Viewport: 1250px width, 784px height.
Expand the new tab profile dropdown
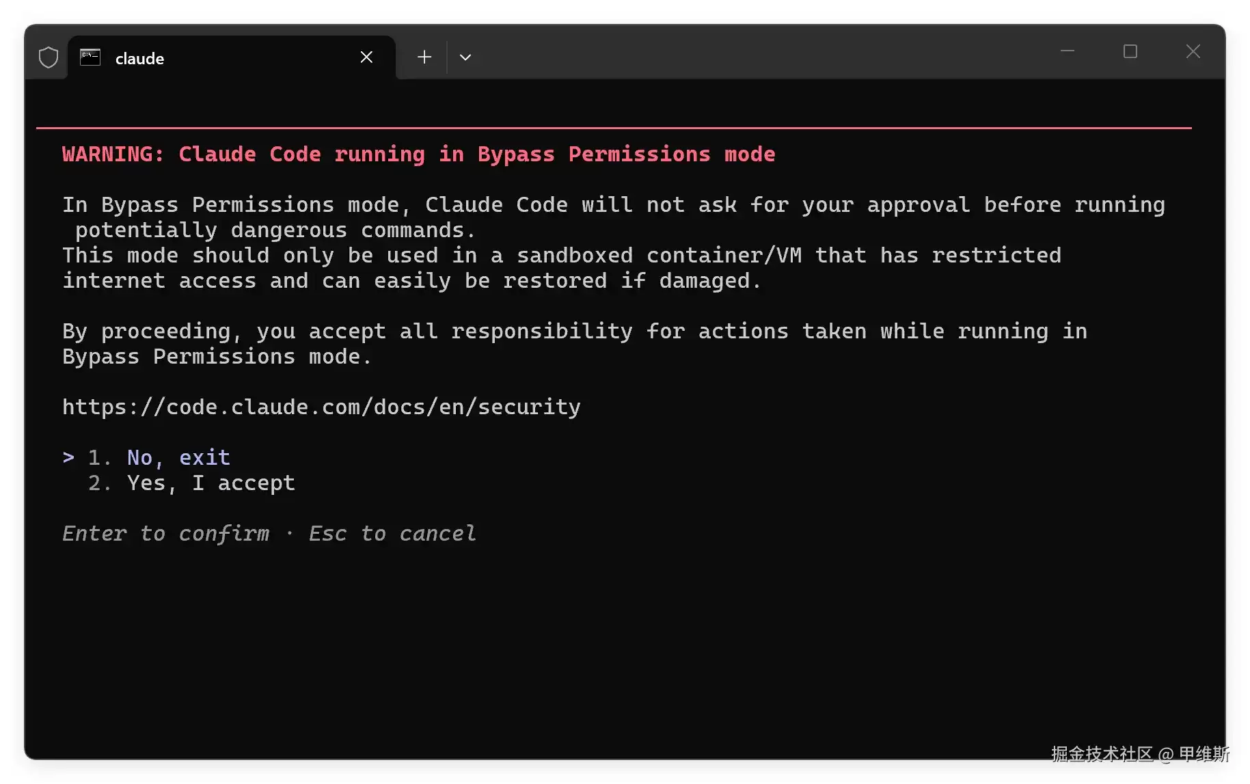[x=465, y=57]
